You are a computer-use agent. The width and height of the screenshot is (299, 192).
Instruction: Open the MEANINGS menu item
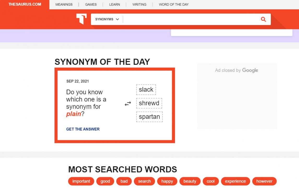coord(64,4)
